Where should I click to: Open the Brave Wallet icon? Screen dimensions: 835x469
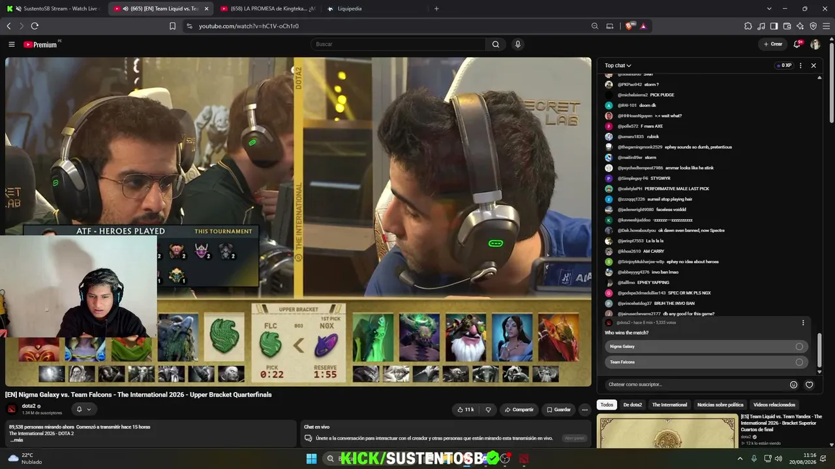(787, 26)
